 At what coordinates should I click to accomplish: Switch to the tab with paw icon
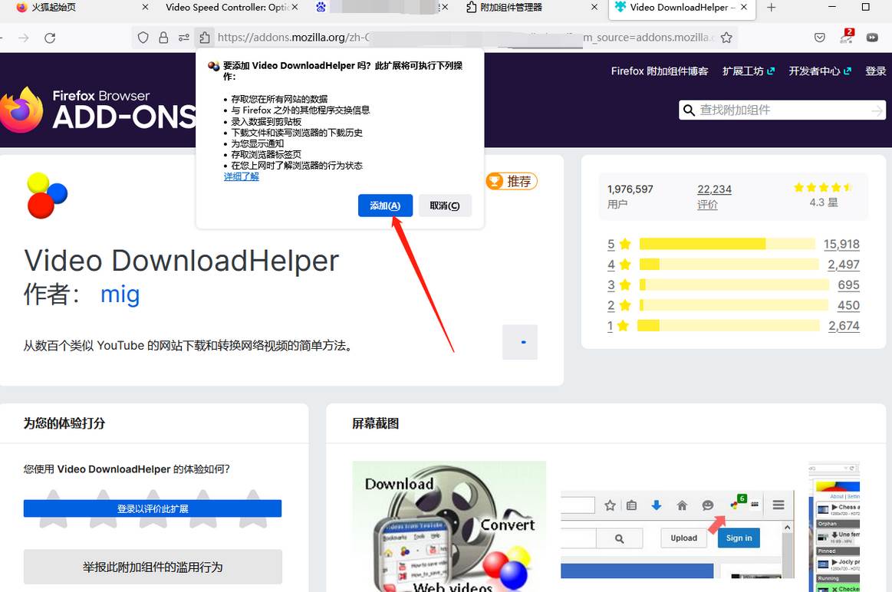coord(381,8)
